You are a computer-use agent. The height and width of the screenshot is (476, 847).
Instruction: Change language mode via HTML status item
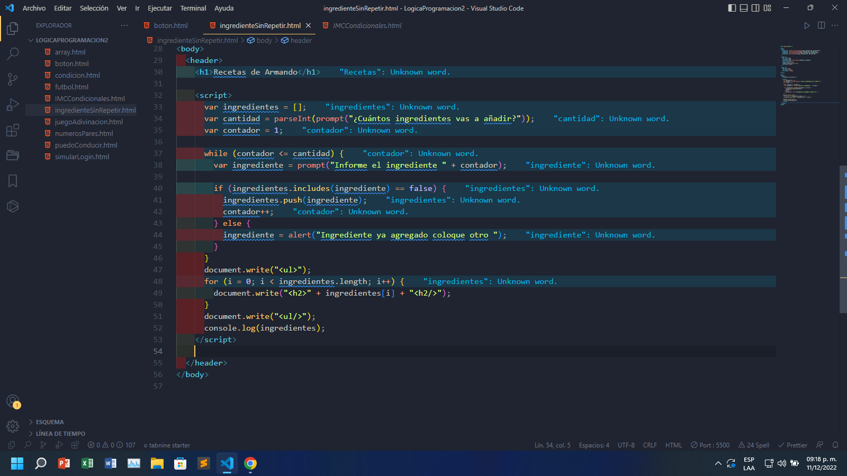point(673,445)
